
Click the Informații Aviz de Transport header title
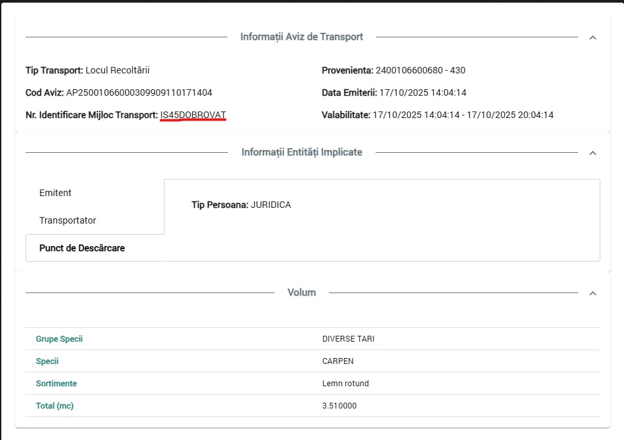click(302, 37)
